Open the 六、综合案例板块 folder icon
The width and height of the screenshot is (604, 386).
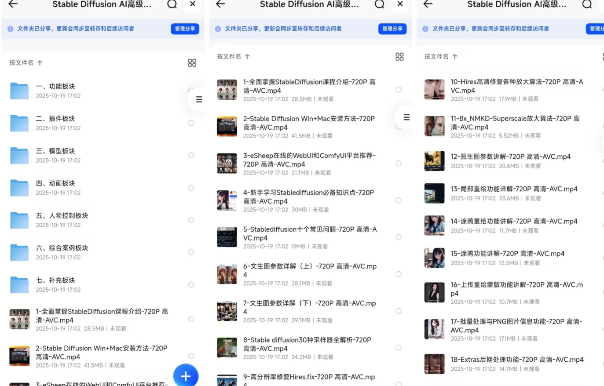(19, 252)
